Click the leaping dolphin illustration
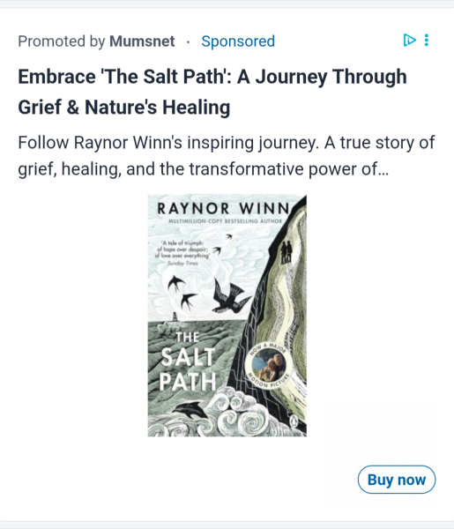454x529 pixels. pyautogui.click(x=190, y=411)
